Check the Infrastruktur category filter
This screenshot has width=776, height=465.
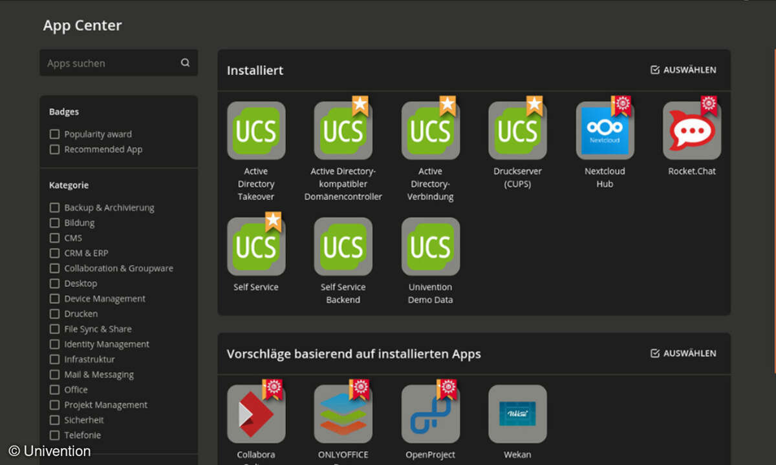[55, 359]
